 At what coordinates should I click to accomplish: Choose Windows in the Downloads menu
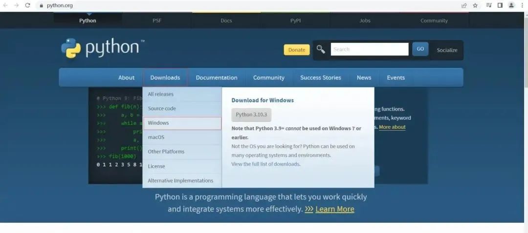[x=182, y=123]
